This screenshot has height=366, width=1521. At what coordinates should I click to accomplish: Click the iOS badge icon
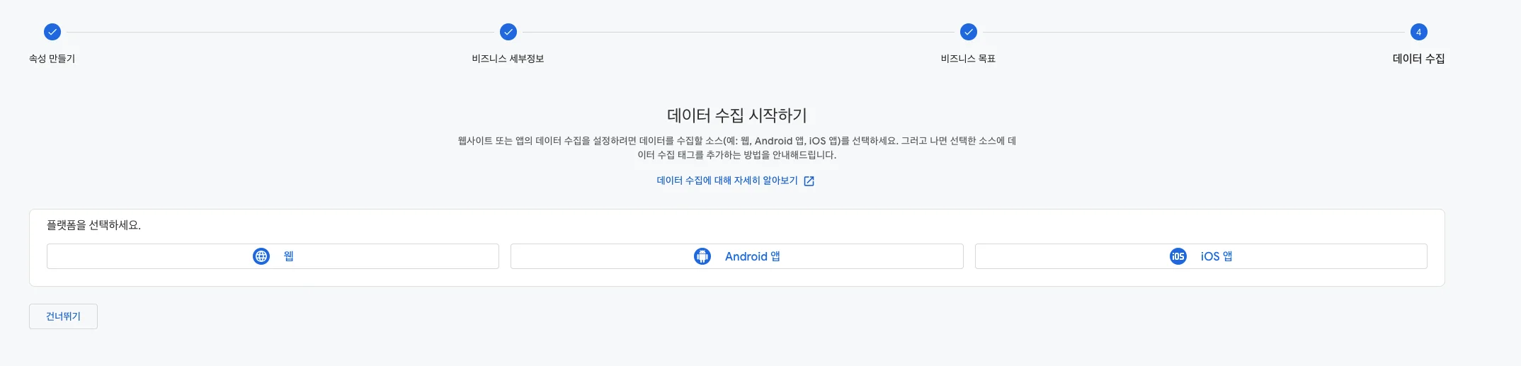(1178, 256)
